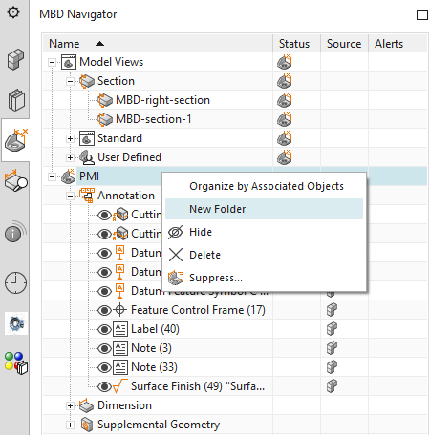Select the MBD-right-section tree item
430x435 pixels.
click(162, 100)
